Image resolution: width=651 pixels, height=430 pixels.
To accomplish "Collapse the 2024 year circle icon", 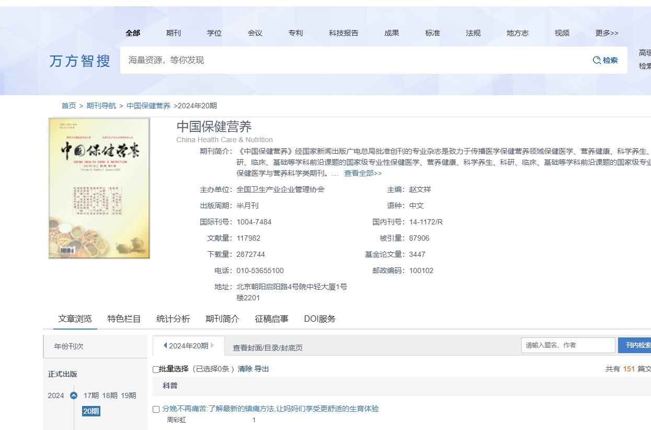I will (x=74, y=395).
